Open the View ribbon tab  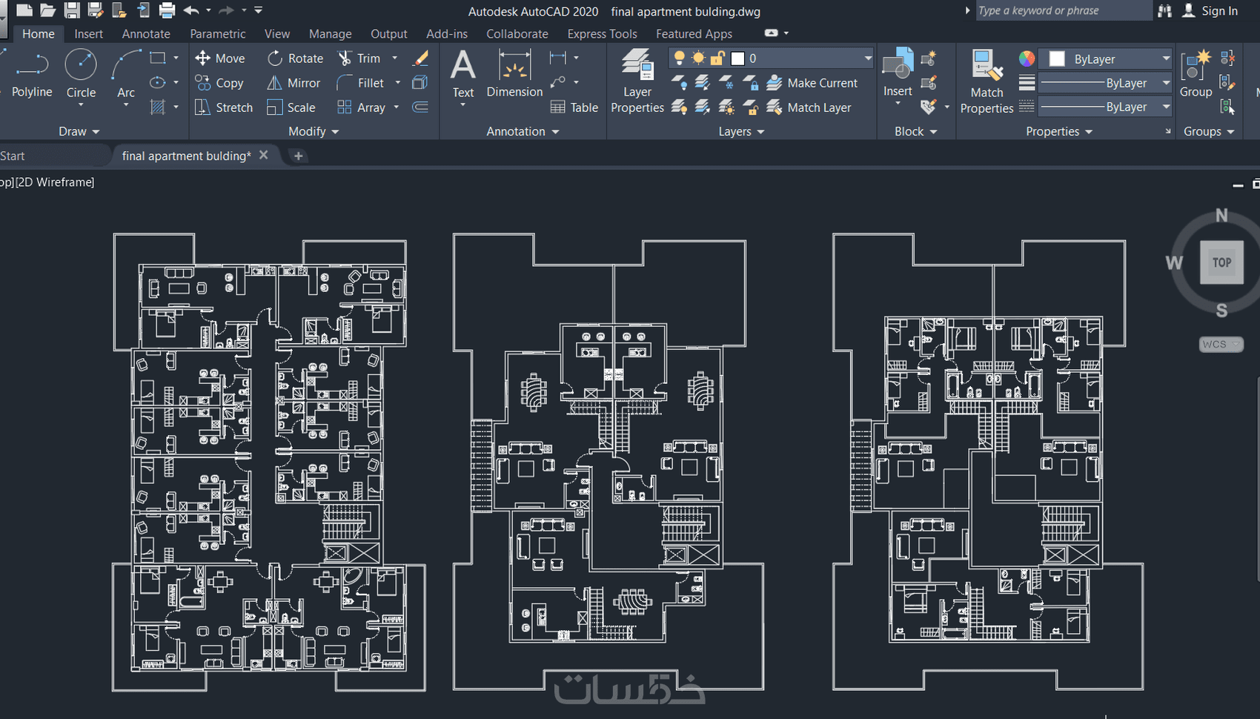(277, 34)
